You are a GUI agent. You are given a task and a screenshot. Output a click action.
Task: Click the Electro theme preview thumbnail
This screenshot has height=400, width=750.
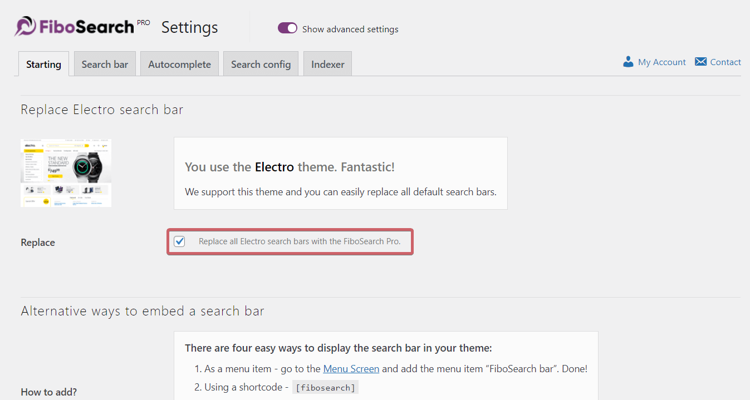click(66, 173)
